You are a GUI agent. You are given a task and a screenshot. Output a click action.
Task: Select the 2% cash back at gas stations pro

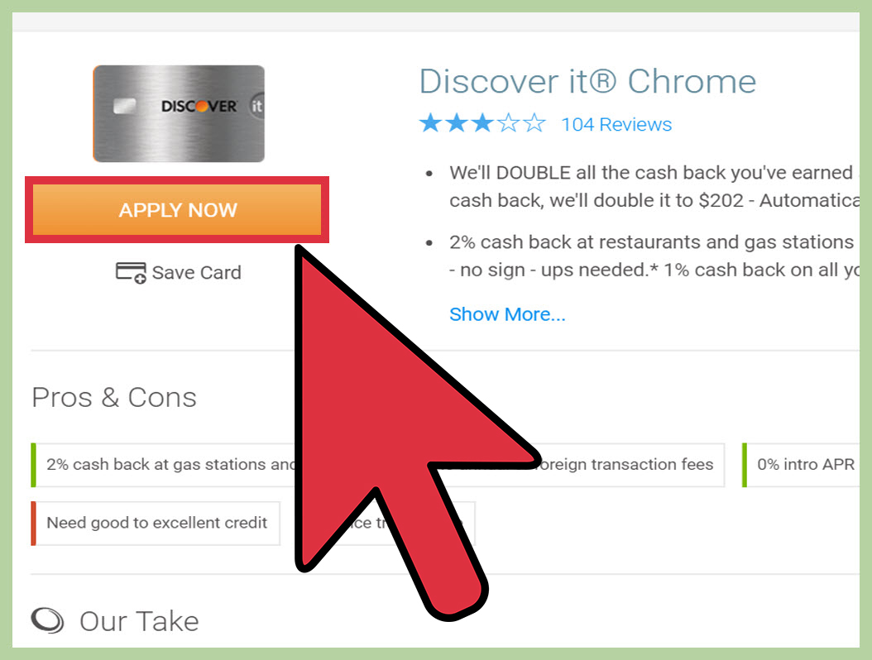162,465
